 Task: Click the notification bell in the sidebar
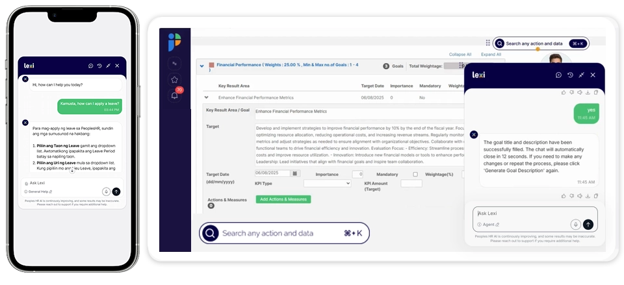174,95
